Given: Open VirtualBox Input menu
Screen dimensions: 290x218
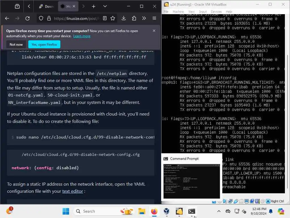Looking at the screenshot, I should (203, 11).
